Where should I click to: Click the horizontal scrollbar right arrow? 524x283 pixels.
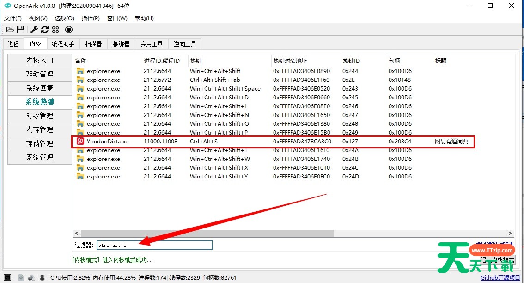click(511, 234)
